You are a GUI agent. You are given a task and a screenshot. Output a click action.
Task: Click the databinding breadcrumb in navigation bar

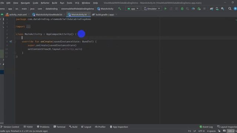[51, 9]
